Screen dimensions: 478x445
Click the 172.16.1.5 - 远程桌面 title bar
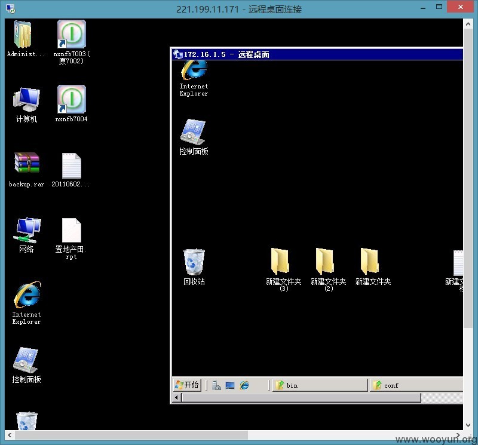coord(317,54)
